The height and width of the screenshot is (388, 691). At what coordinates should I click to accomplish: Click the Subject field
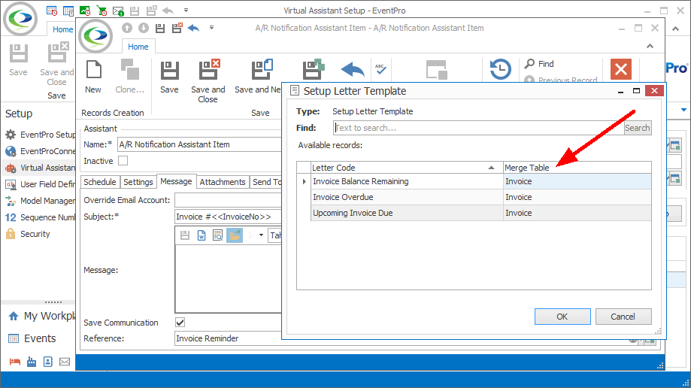pos(228,217)
